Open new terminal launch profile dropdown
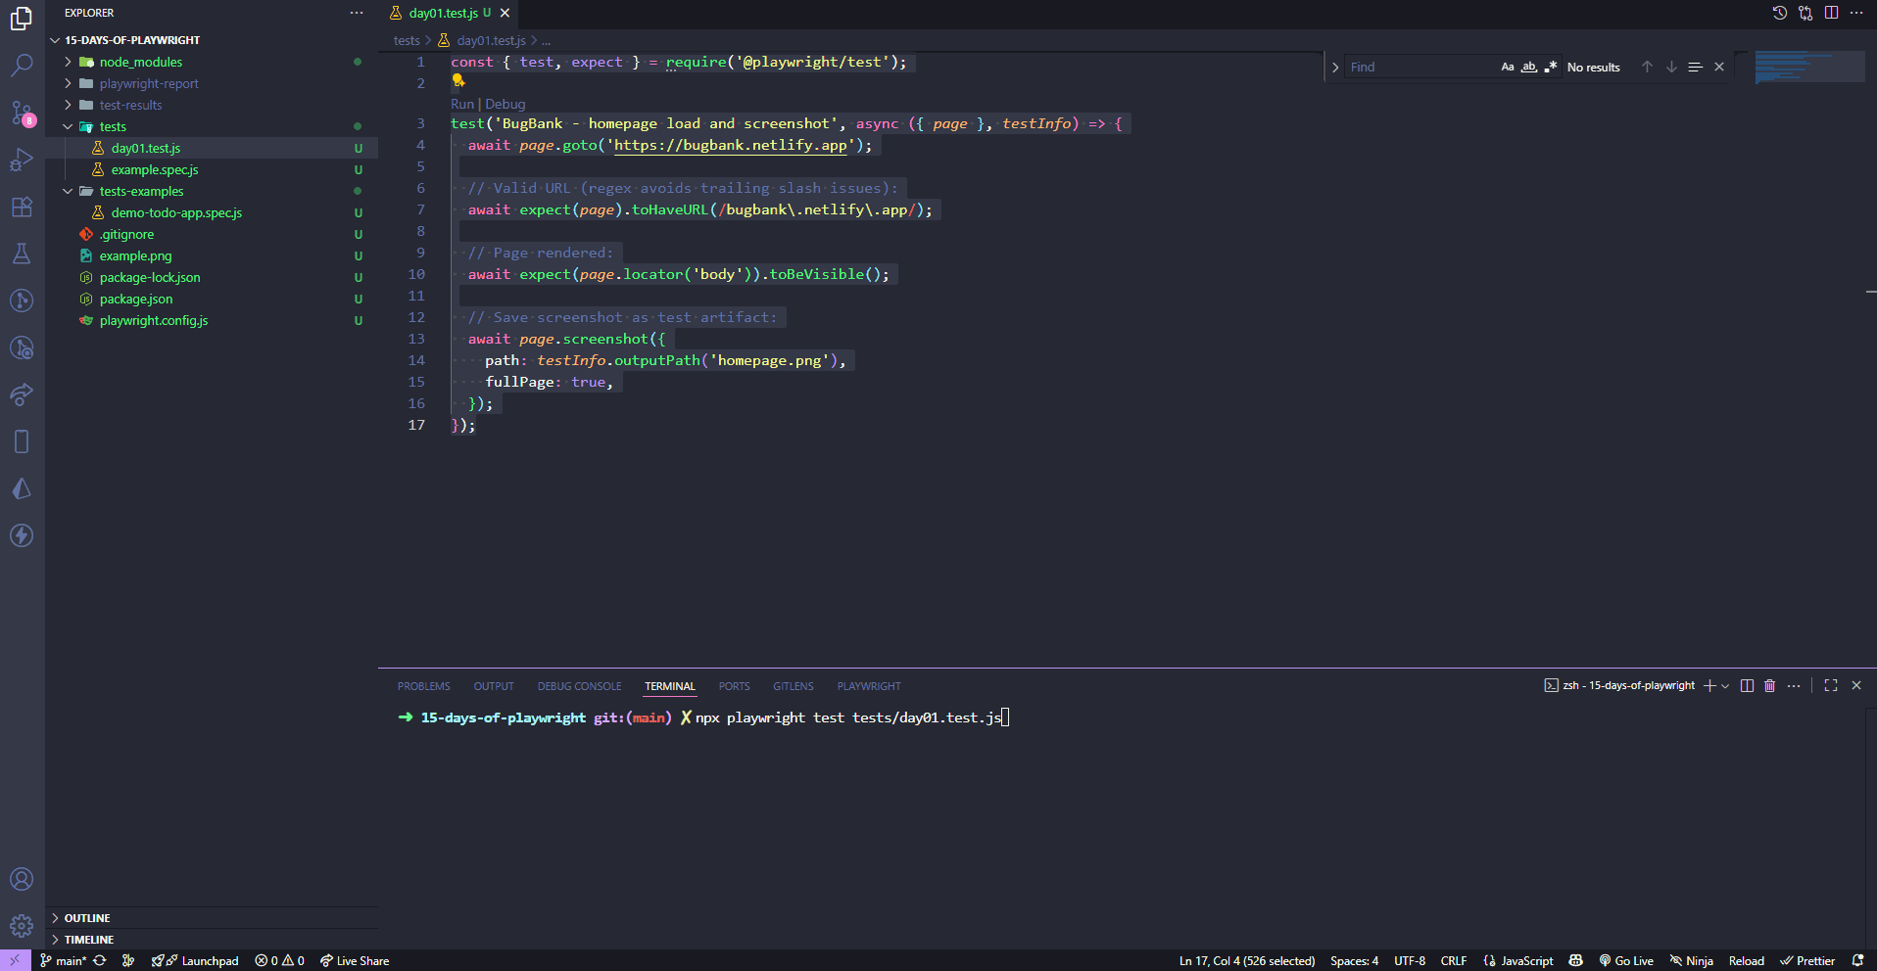This screenshot has width=1877, height=971. 1725,685
